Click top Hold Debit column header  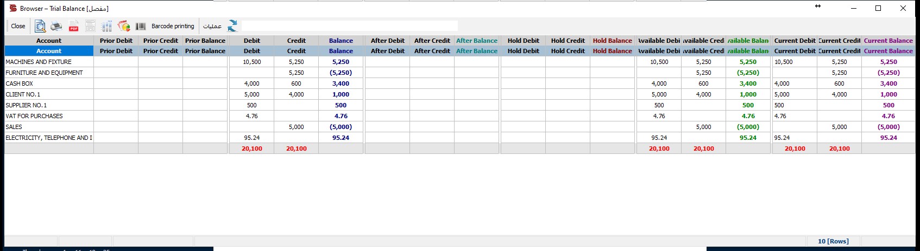(524, 41)
